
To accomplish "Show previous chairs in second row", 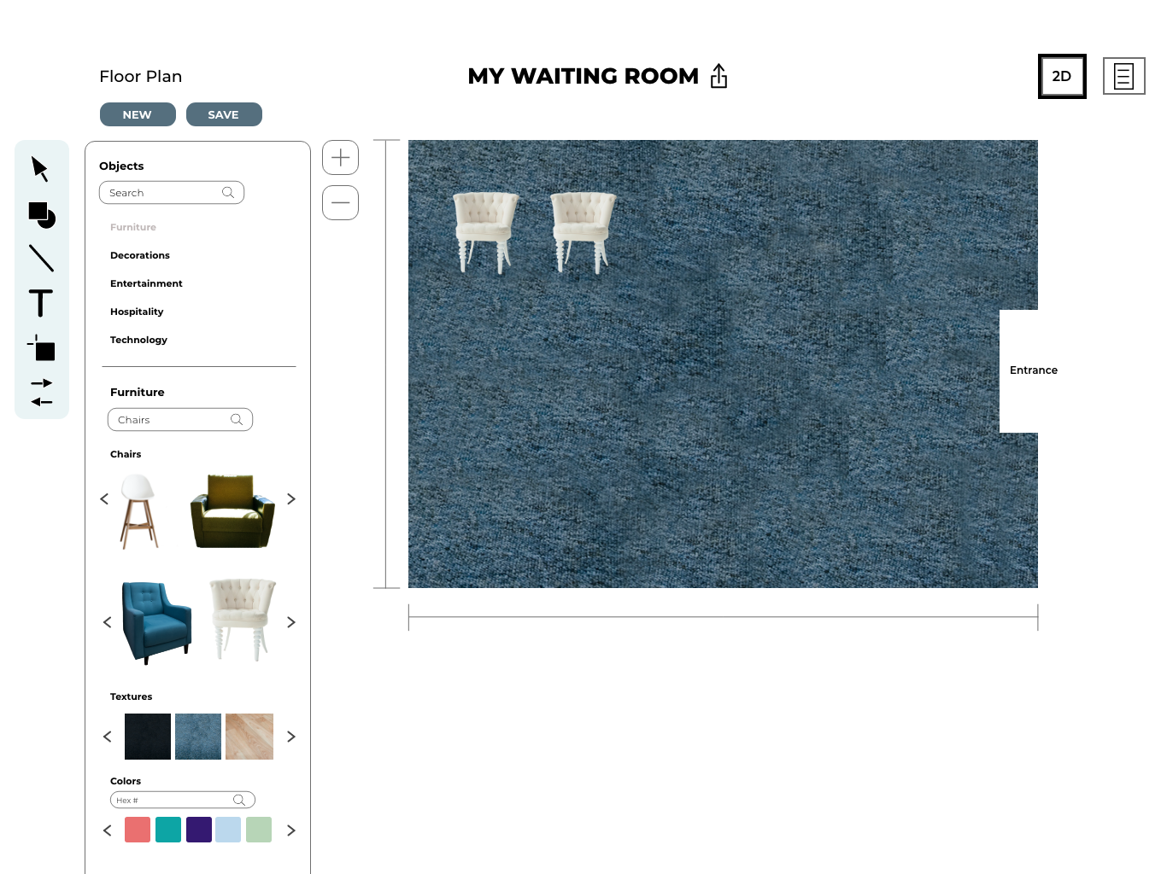I will coord(107,622).
